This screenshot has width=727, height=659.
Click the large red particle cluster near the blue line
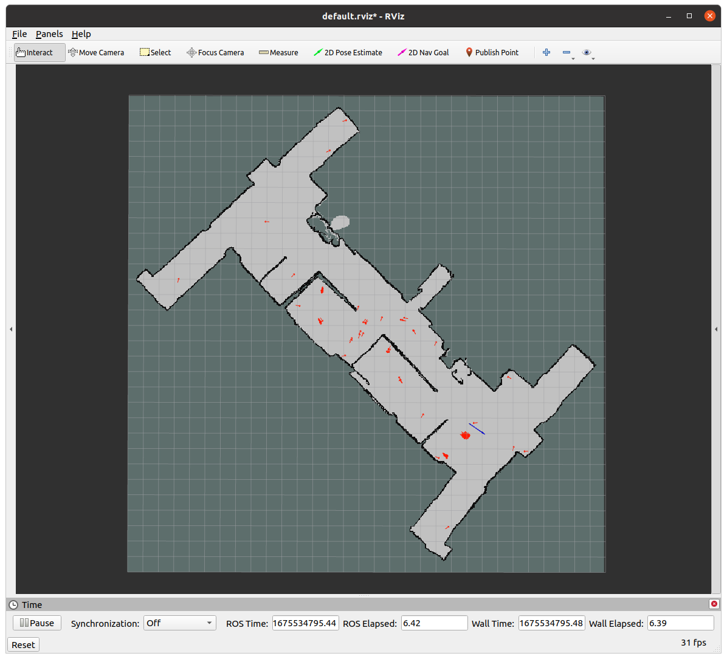465,435
